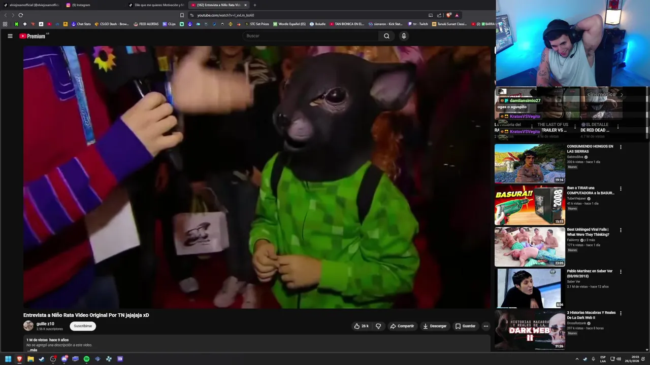The image size is (650, 365).
Task: Close the Entrevista a Niño Rata tab
Action: click(245, 5)
